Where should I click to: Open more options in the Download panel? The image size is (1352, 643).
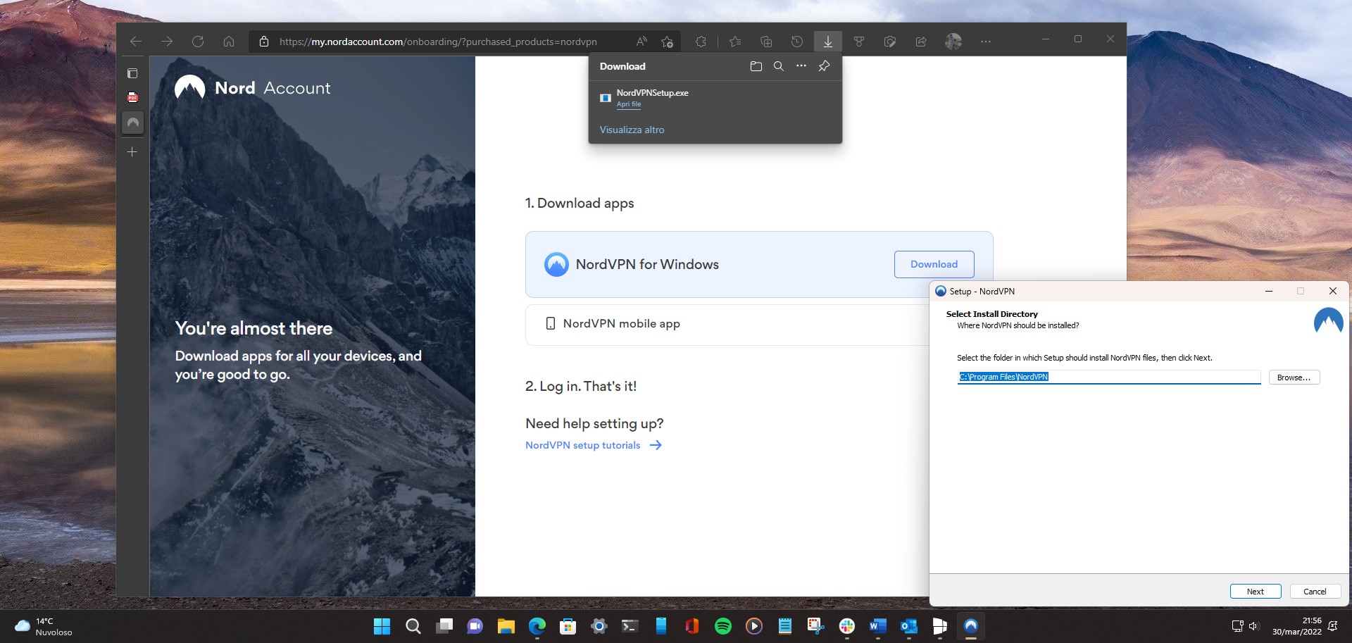(x=801, y=66)
